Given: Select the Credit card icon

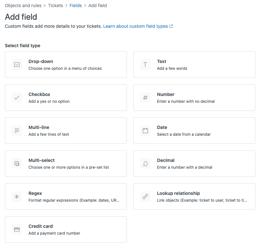Looking at the screenshot, I should pyautogui.click(x=17, y=229).
